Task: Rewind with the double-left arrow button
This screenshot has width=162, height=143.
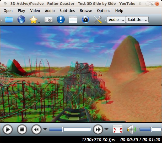Action: 36,129
